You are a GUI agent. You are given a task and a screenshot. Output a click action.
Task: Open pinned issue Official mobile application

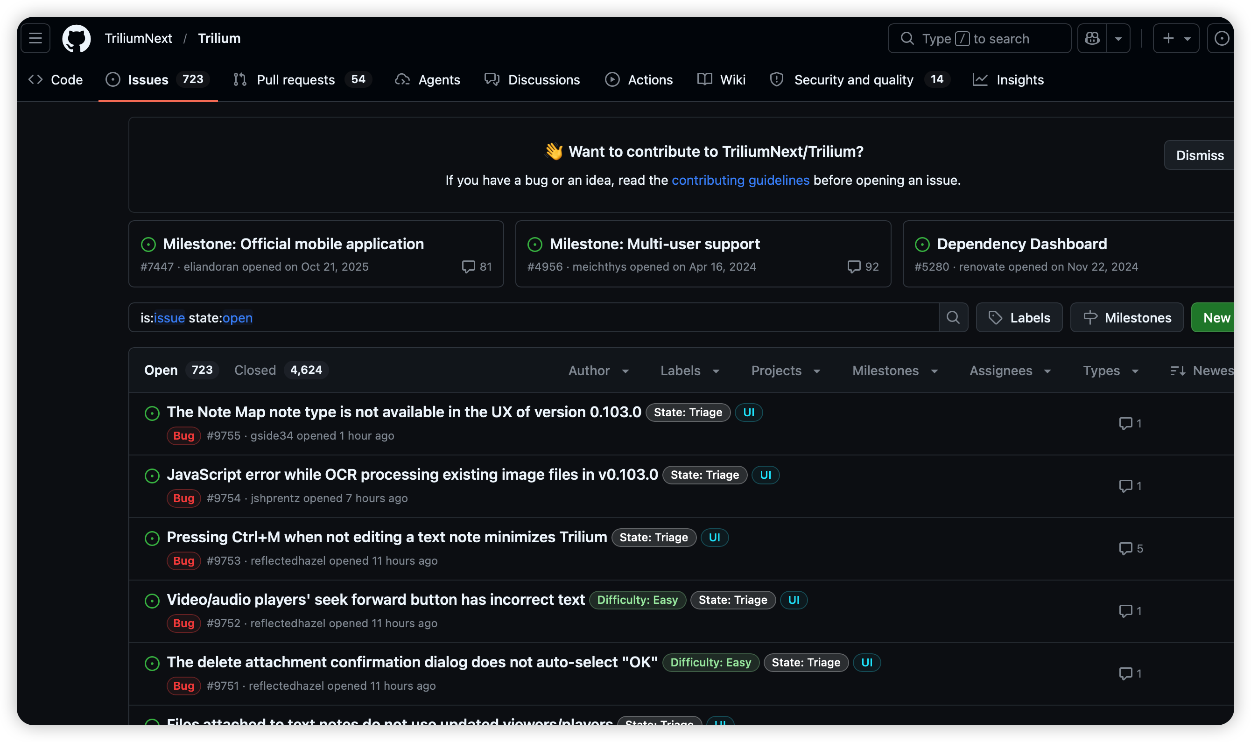coord(293,244)
